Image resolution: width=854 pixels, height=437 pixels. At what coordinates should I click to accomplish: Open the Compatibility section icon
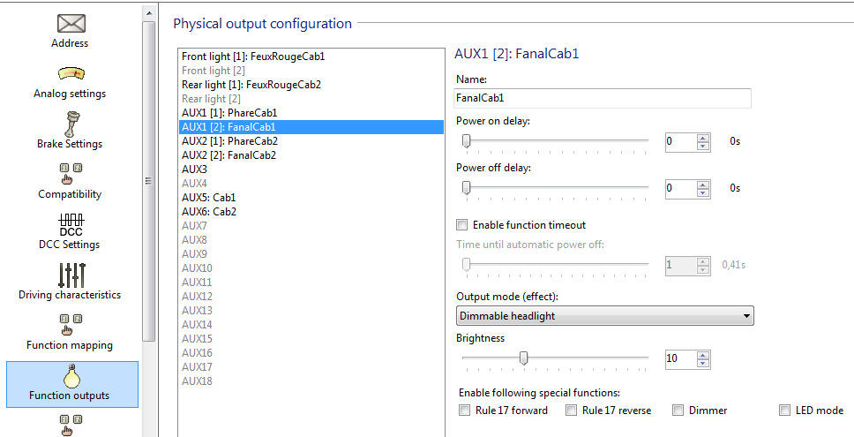coord(71,173)
